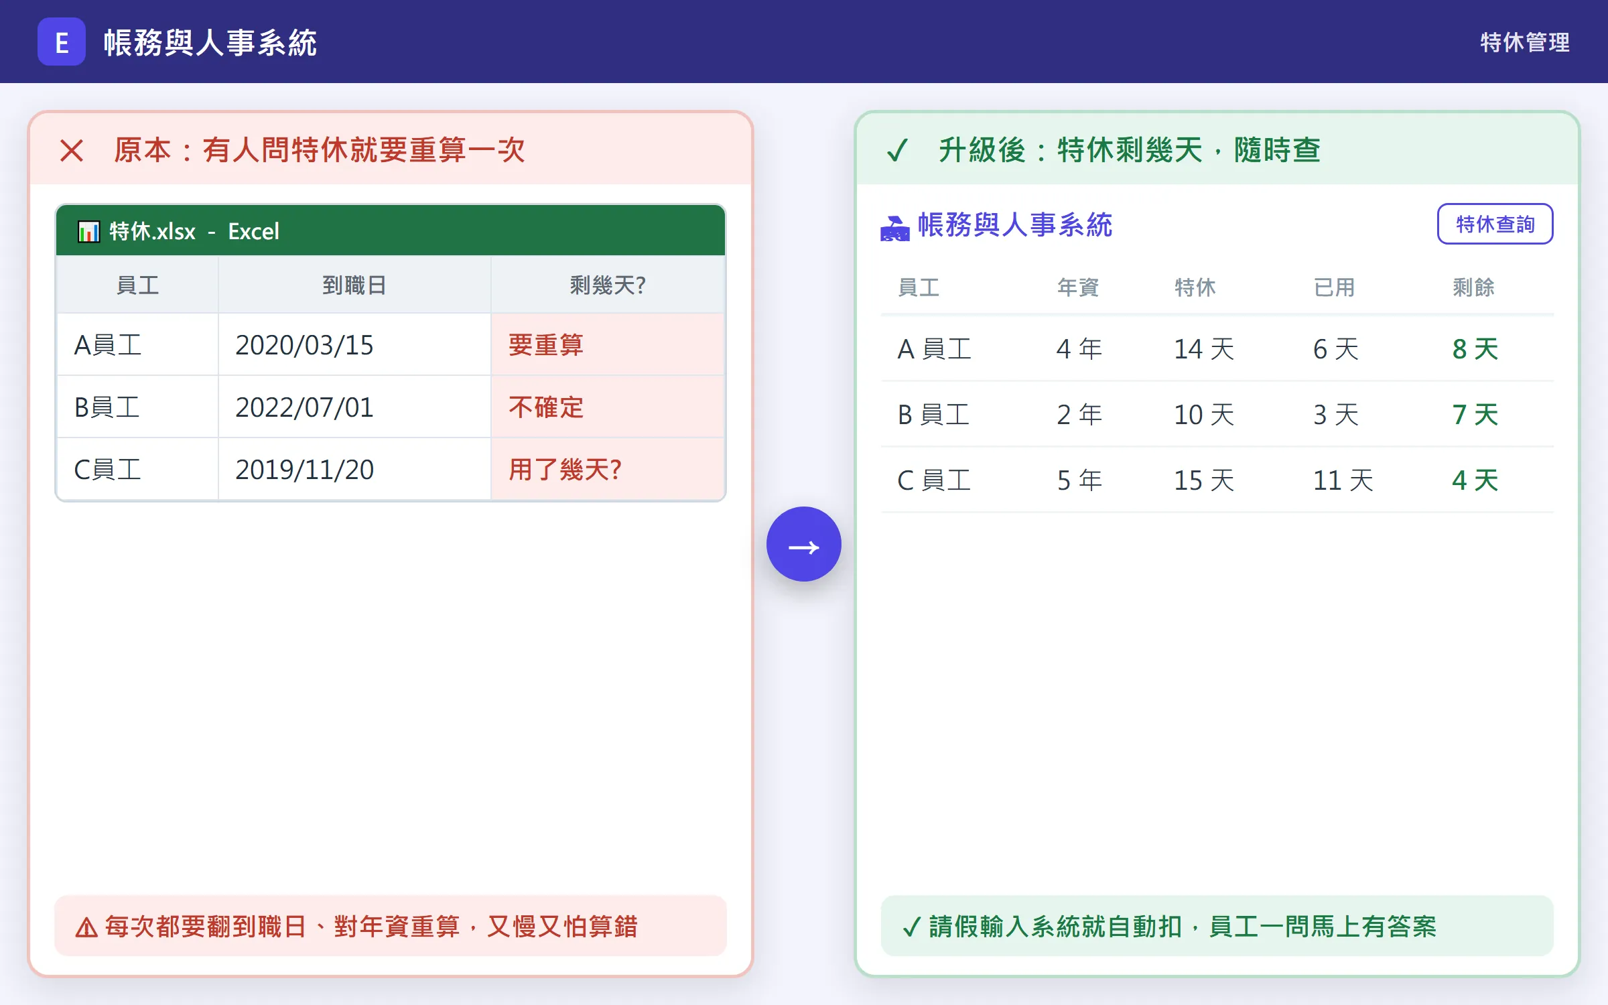Click the 到職日 column header

point(354,285)
